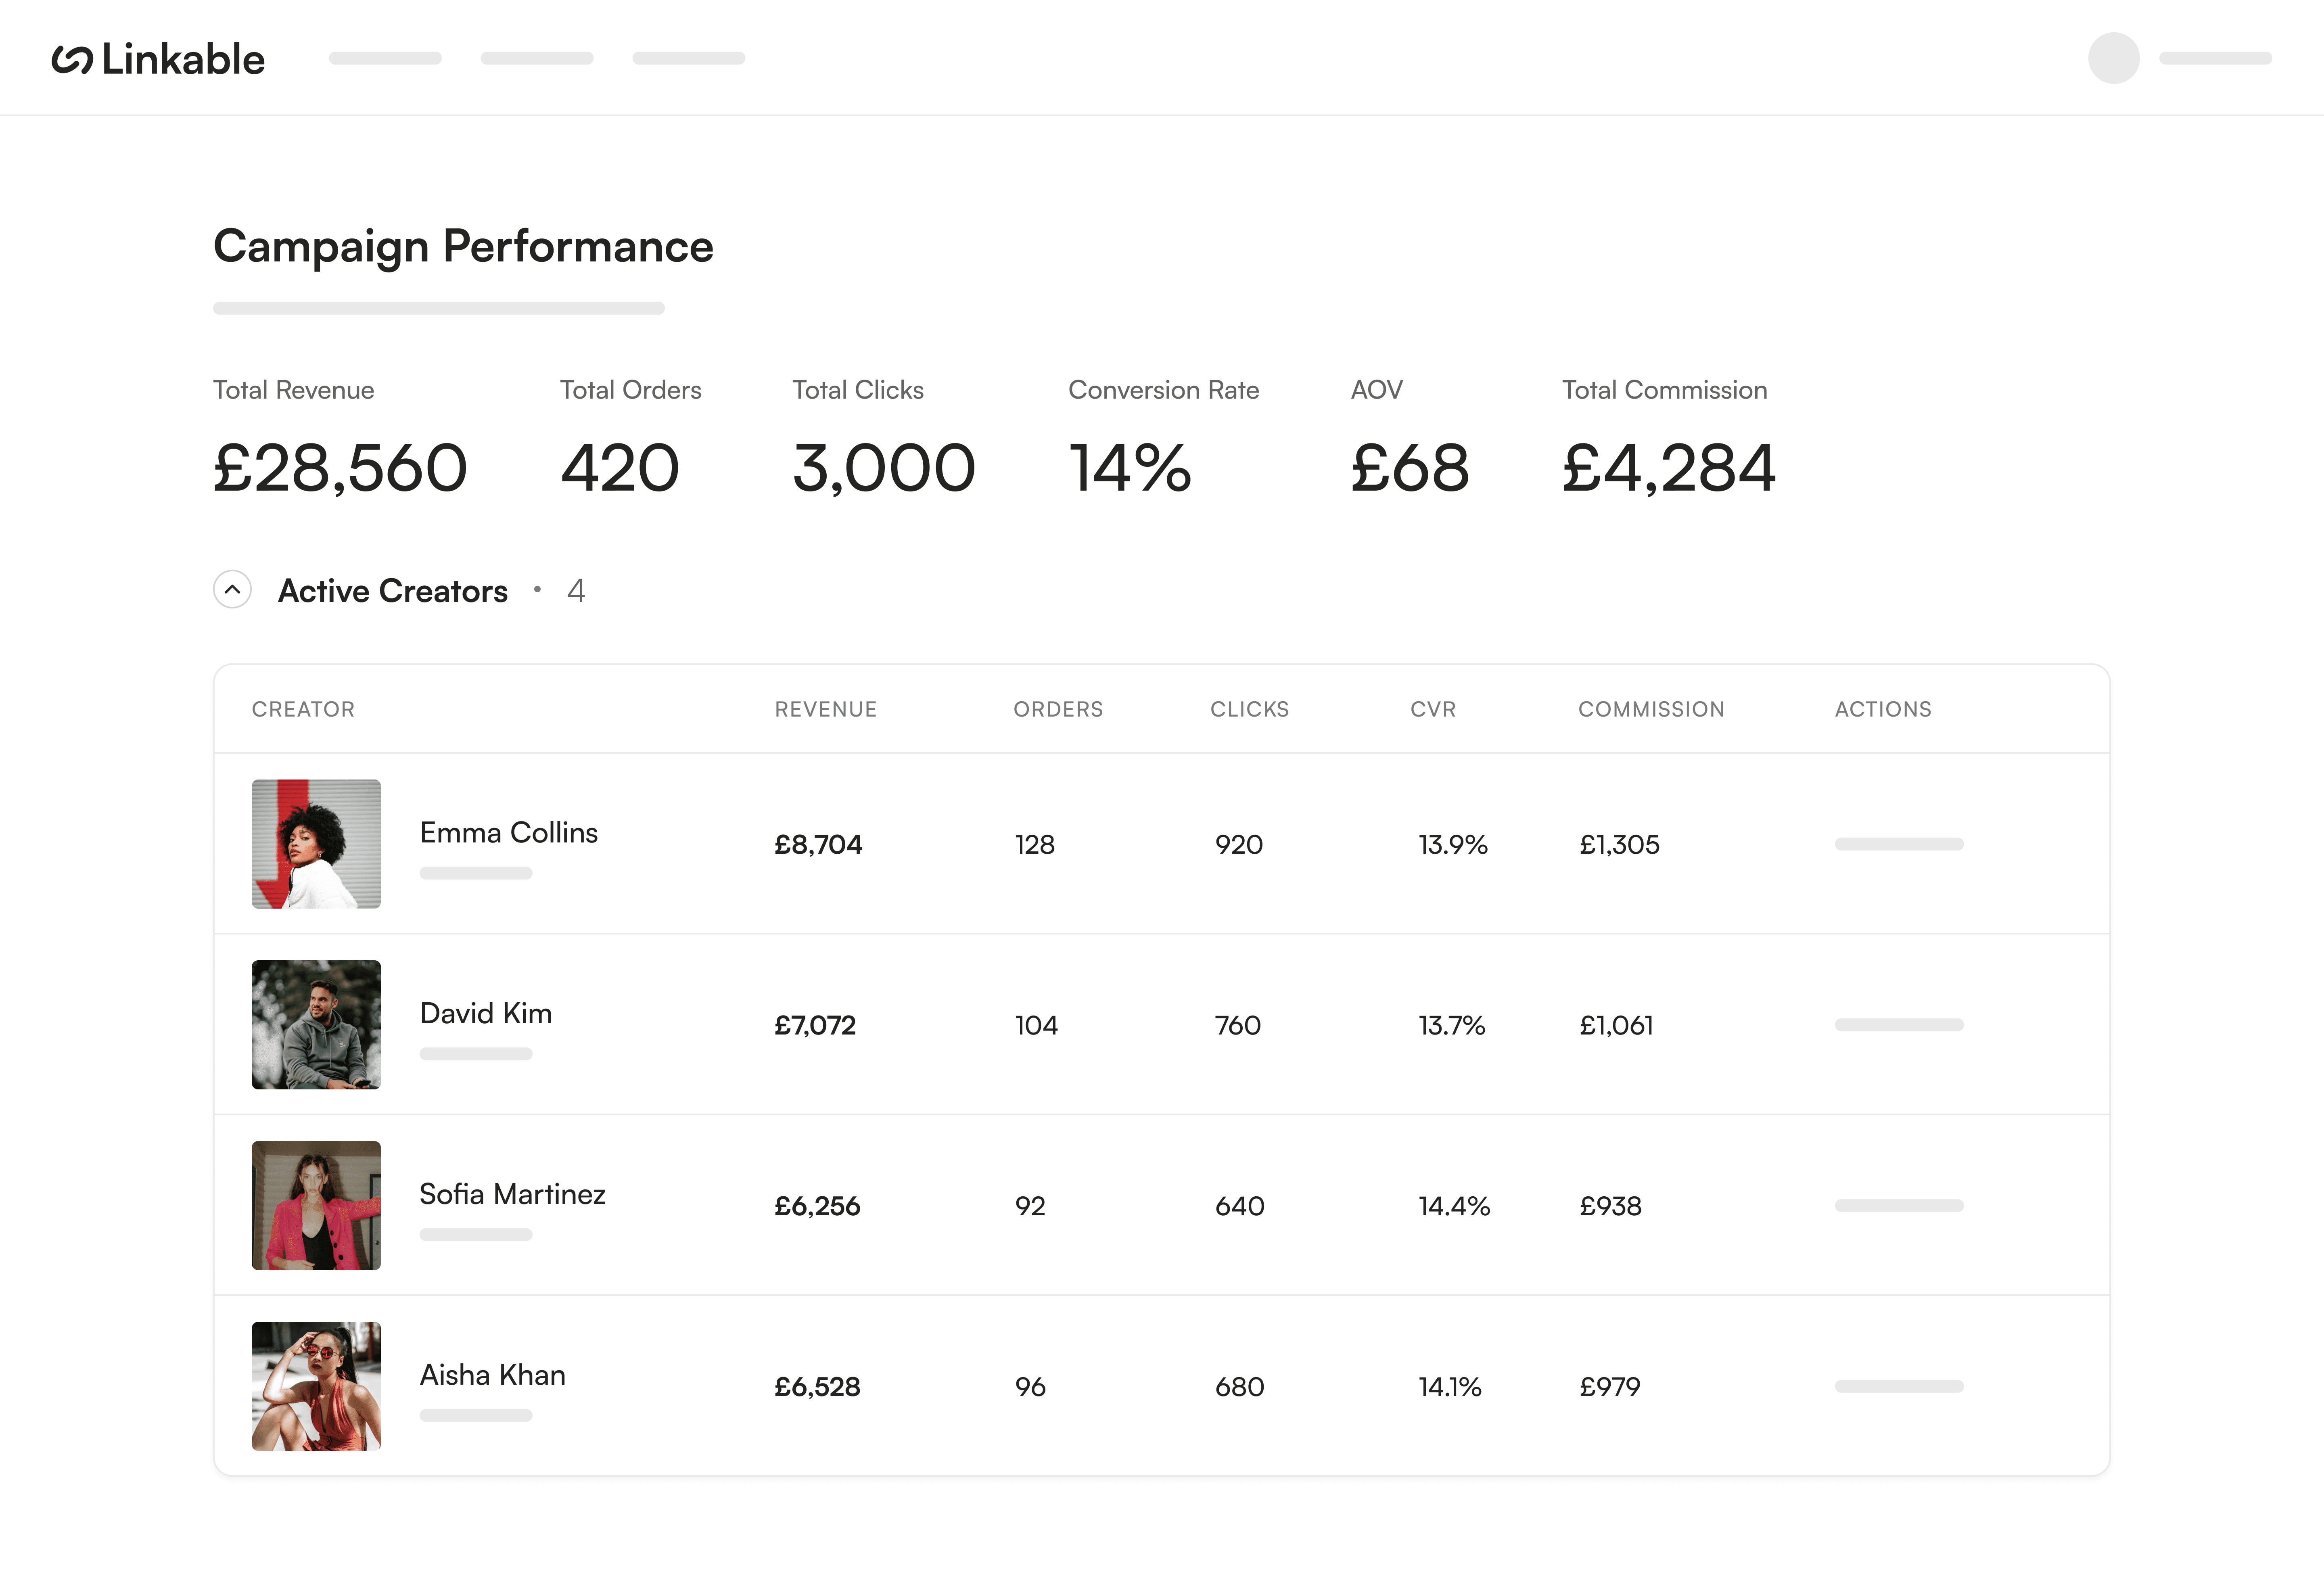Click the Active Creators heading text
This screenshot has height=1580, width=2324.
tap(393, 591)
